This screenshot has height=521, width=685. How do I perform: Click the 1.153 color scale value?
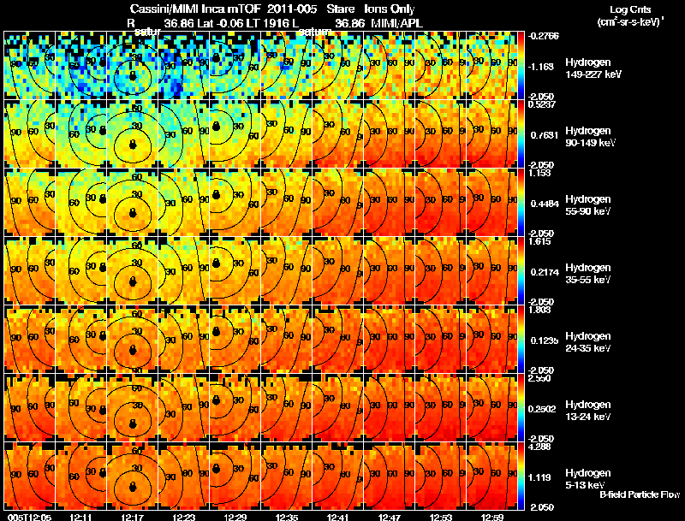tap(539, 173)
